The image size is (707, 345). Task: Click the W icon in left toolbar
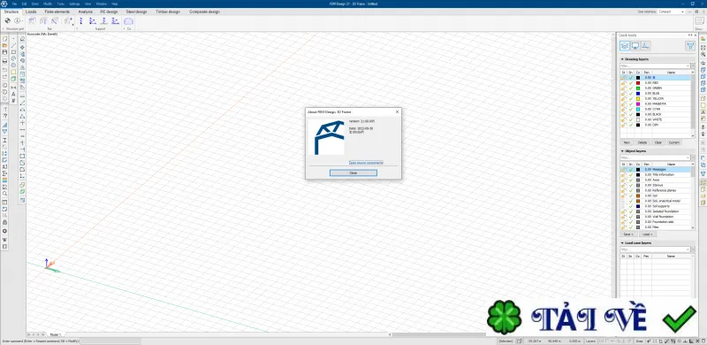point(5,240)
